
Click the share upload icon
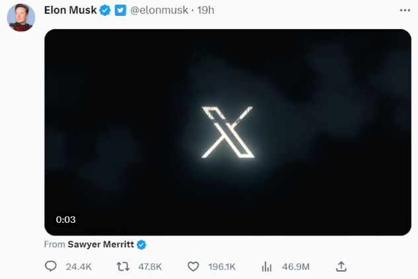(341, 266)
